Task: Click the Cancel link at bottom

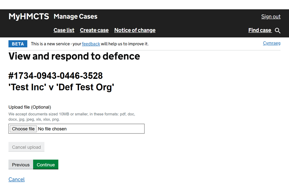Action: click(x=17, y=179)
